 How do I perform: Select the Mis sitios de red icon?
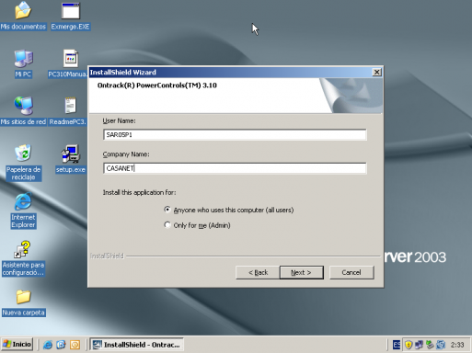point(23,111)
